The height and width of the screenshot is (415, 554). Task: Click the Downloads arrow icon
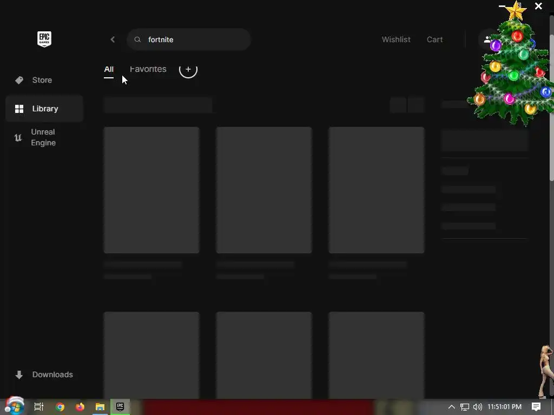(x=19, y=374)
